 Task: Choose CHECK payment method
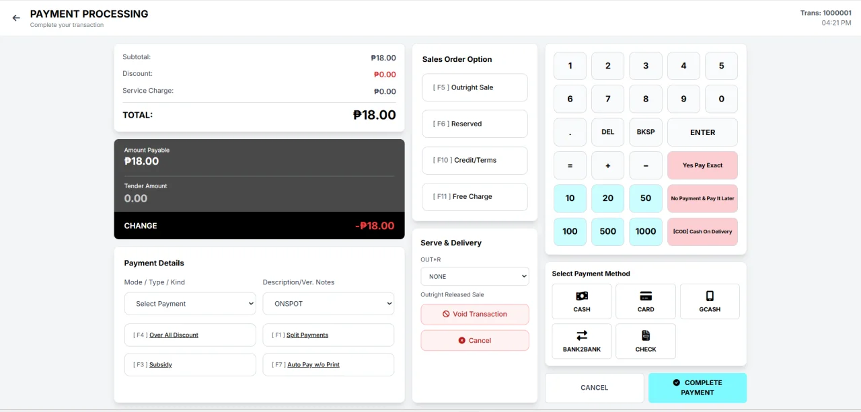[646, 341]
